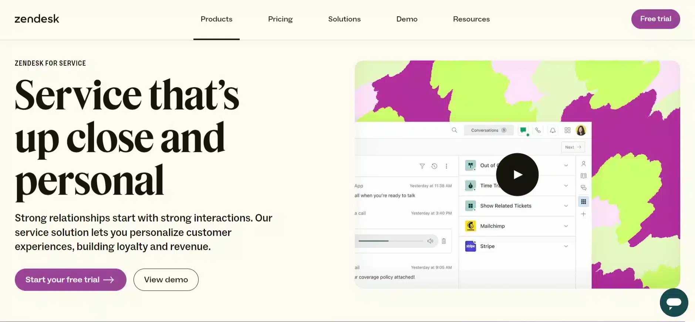695x322 pixels.
Task: Select the Conversations tab in preview
Action: pyautogui.click(x=489, y=130)
